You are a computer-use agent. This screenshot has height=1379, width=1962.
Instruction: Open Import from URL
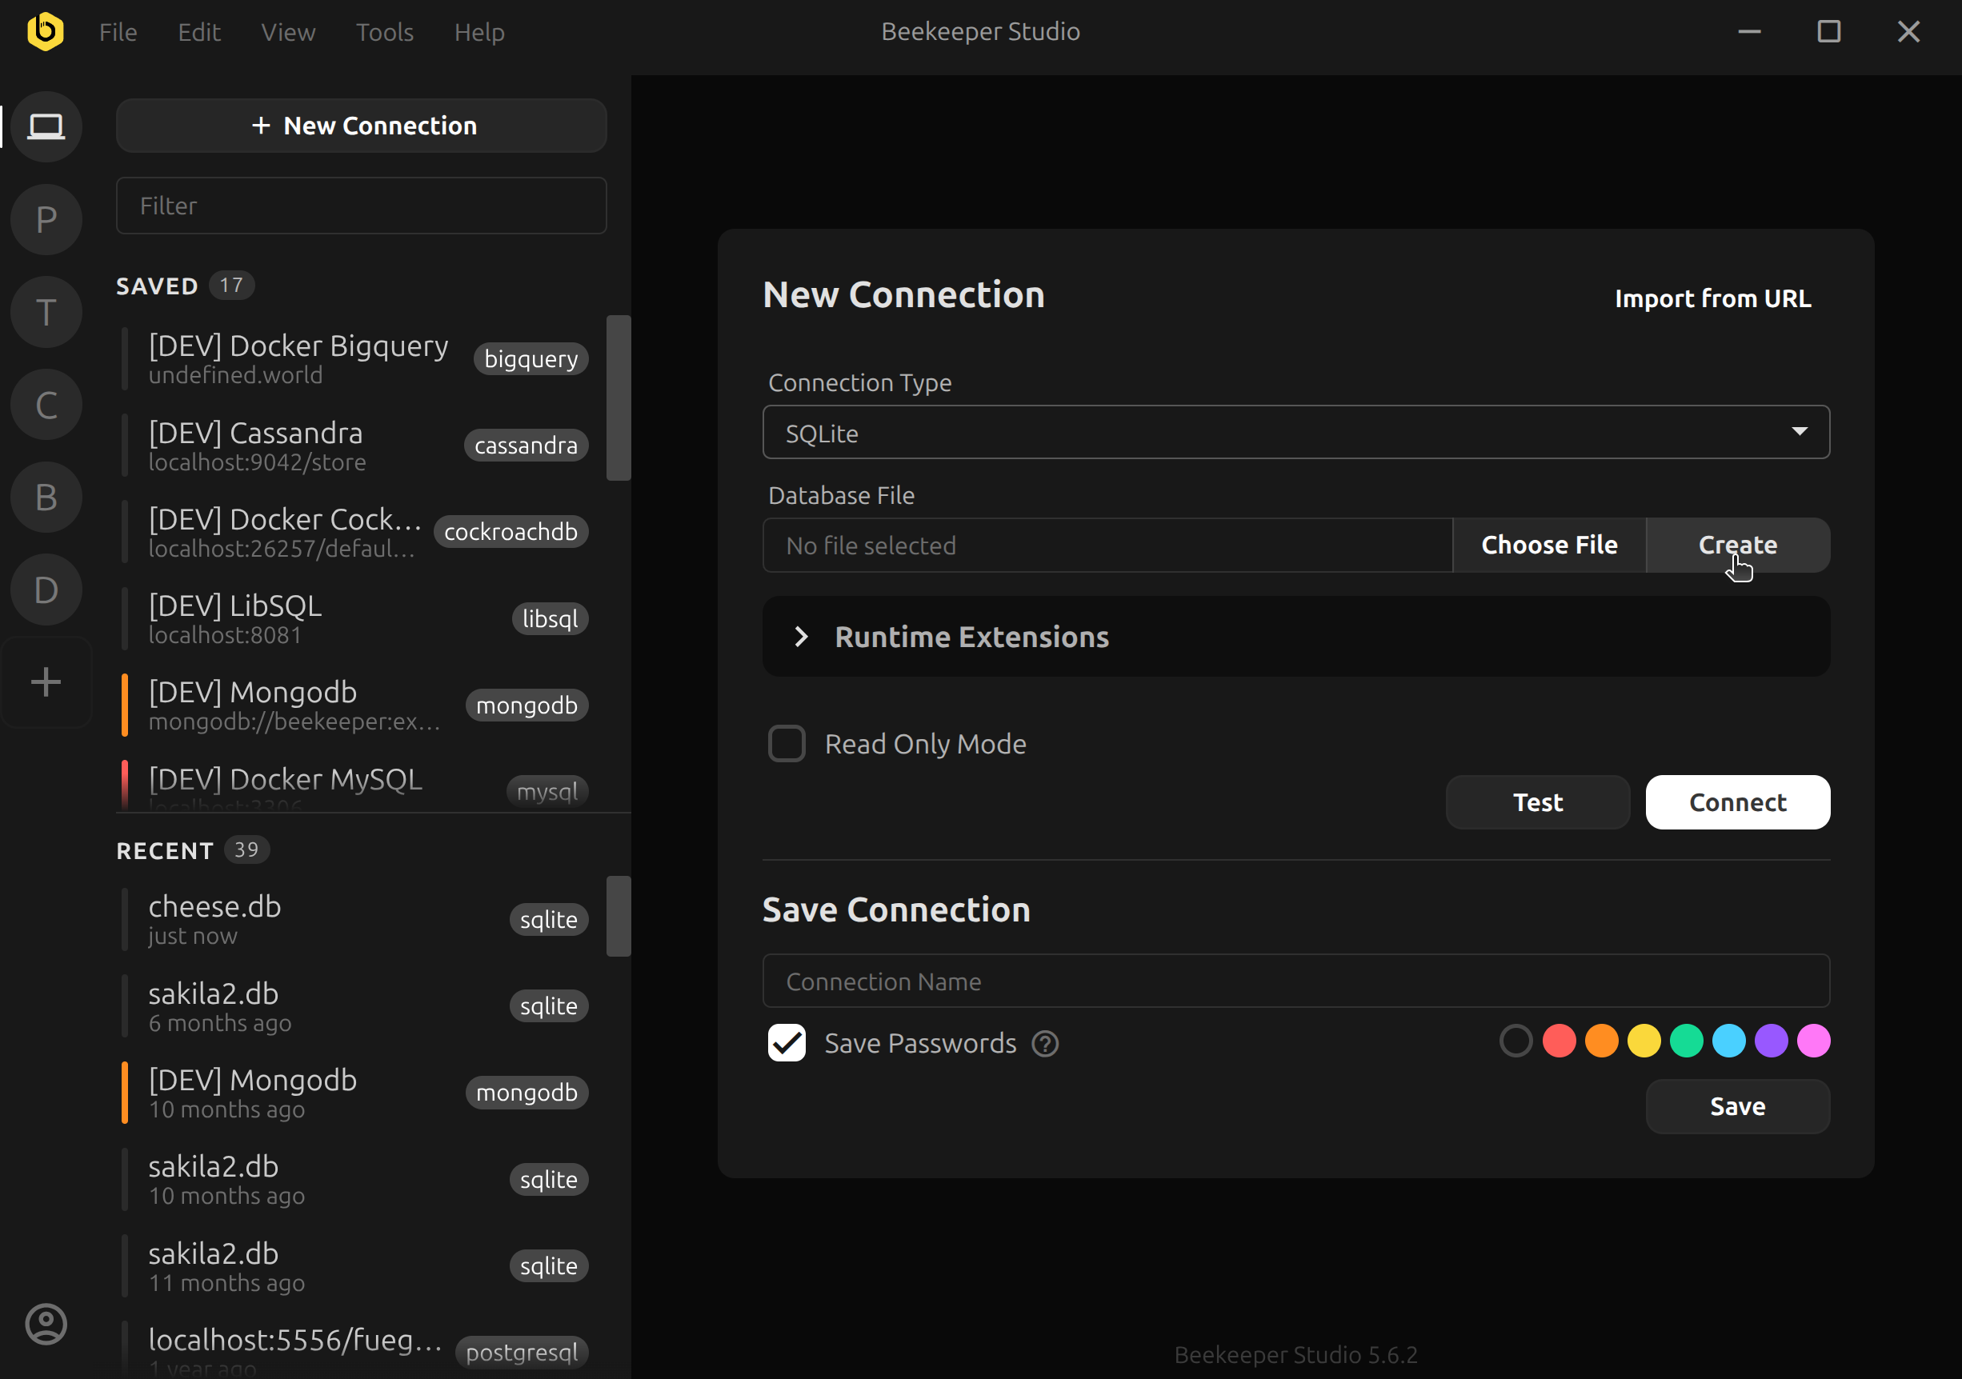[x=1712, y=298]
